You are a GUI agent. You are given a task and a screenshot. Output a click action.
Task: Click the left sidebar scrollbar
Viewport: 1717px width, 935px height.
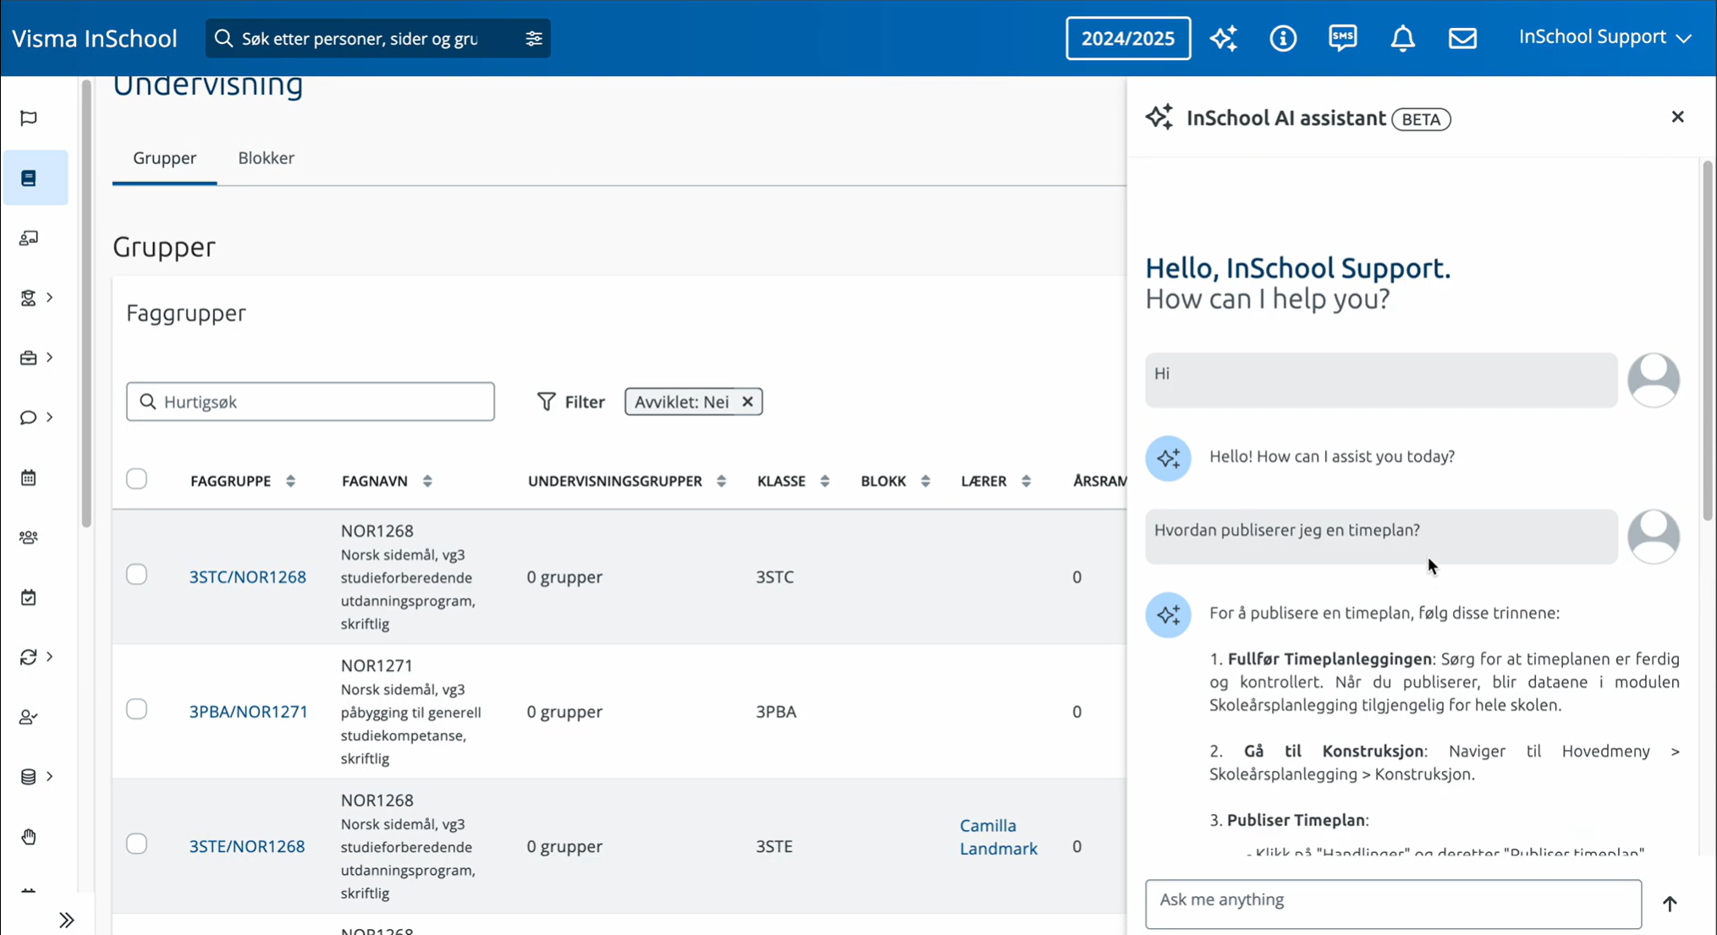coord(86,305)
